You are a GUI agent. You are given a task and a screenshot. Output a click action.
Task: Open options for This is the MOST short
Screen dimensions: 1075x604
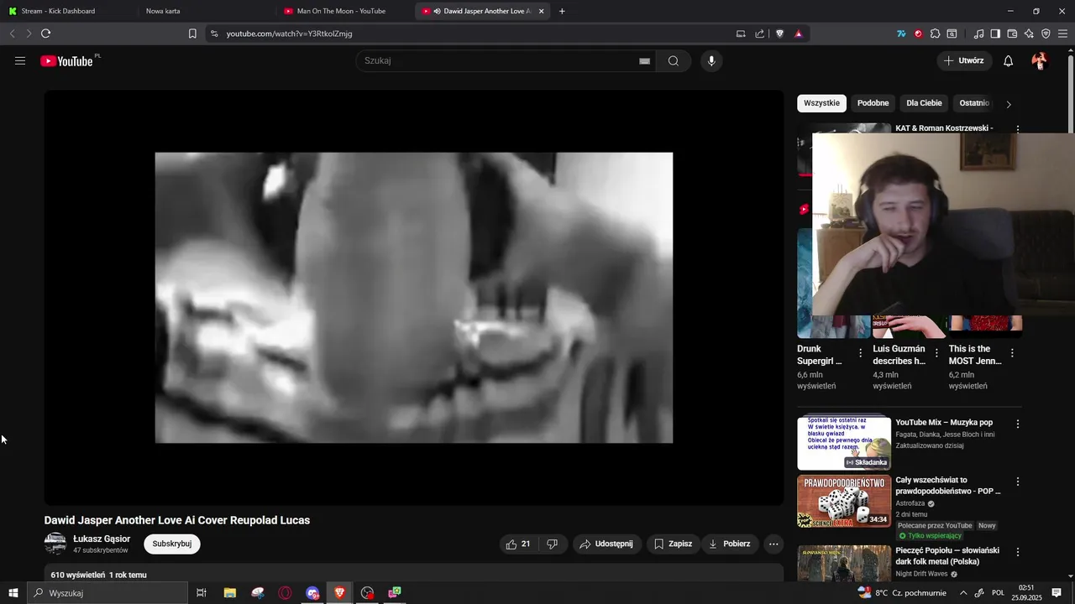point(1012,353)
